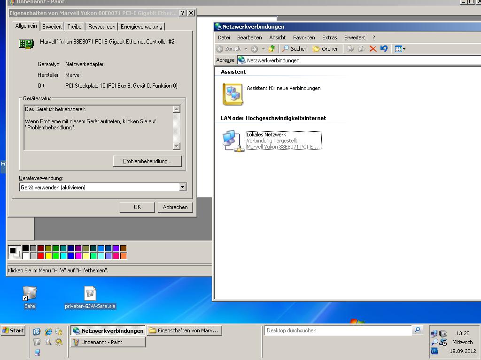Click the copy-to-folder toolbar icon
Image resolution: width=481 pixels, height=360 pixels.
click(362, 49)
